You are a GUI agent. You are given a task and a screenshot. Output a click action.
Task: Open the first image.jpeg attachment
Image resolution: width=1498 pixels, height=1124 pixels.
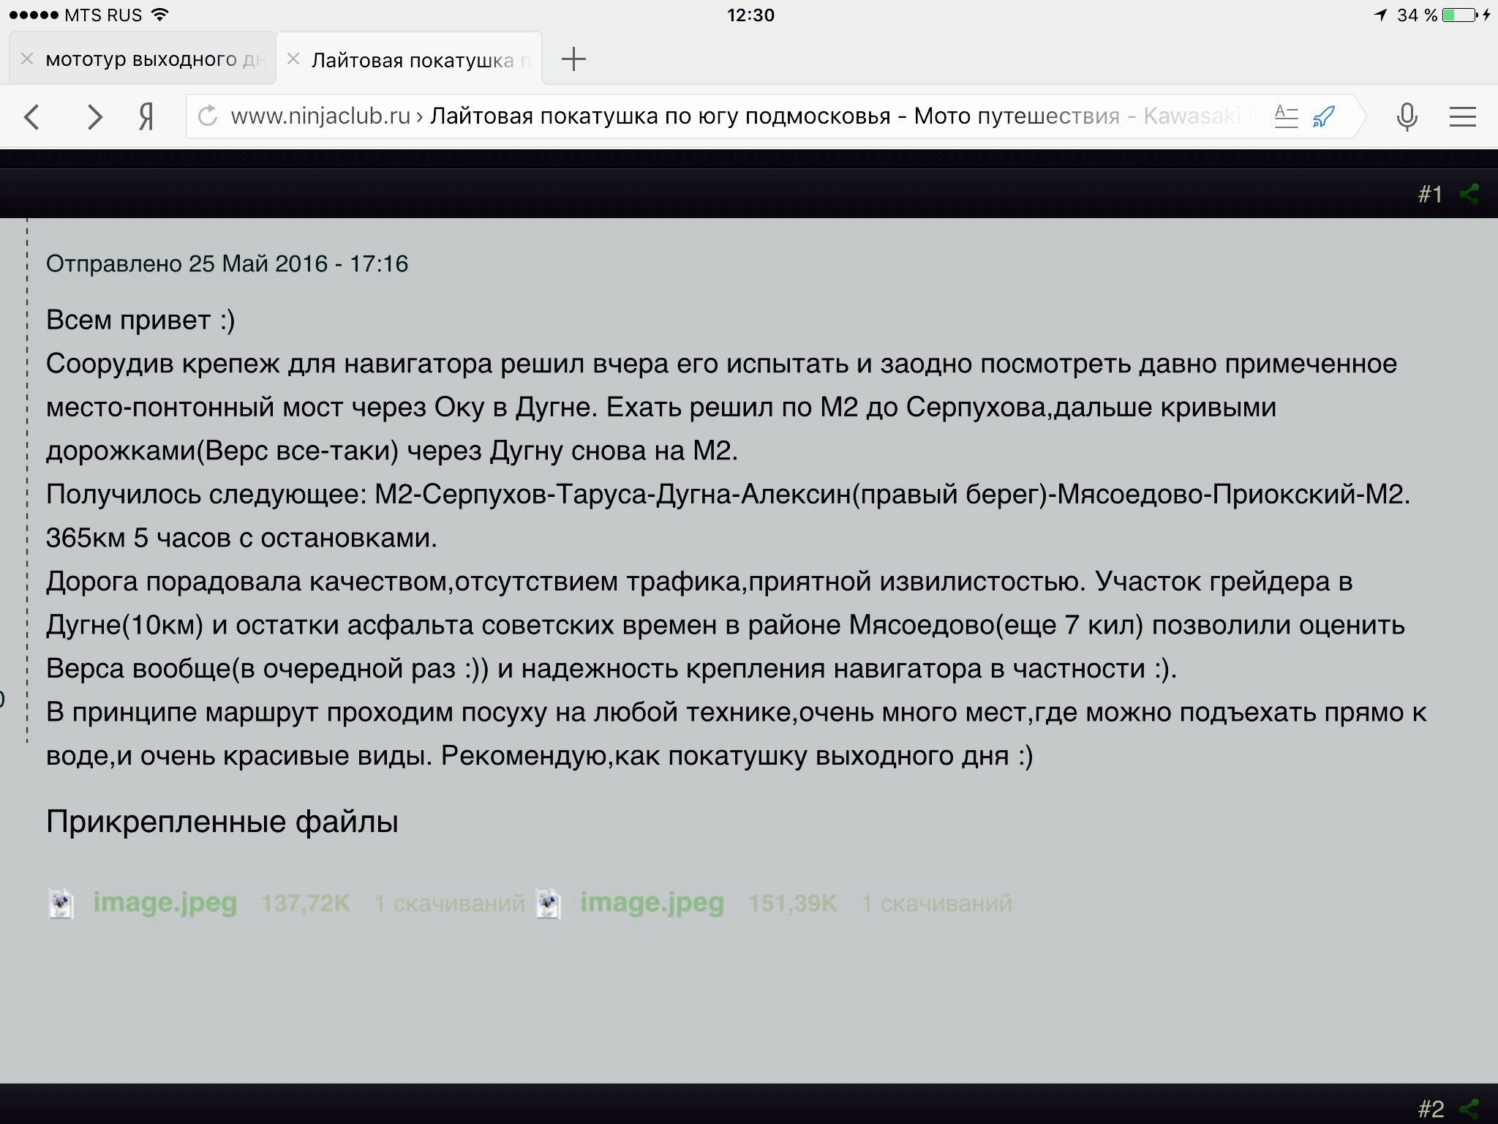click(x=165, y=902)
